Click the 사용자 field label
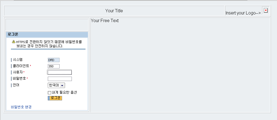This screenshot has width=277, height=120. click(18, 72)
